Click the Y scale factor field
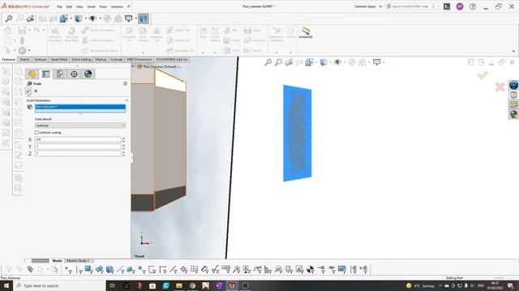The height and width of the screenshot is (291, 519). 78,146
